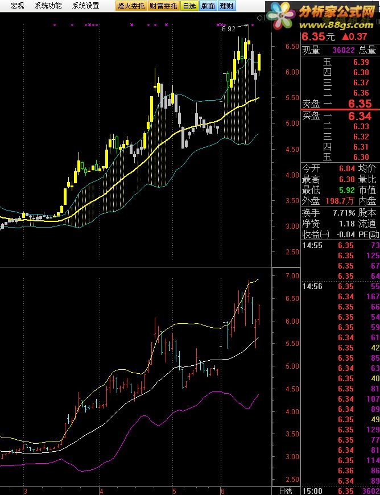Viewport: 380px width, 495px height.
Task: Click the current price 6.35元
Action: (318, 36)
